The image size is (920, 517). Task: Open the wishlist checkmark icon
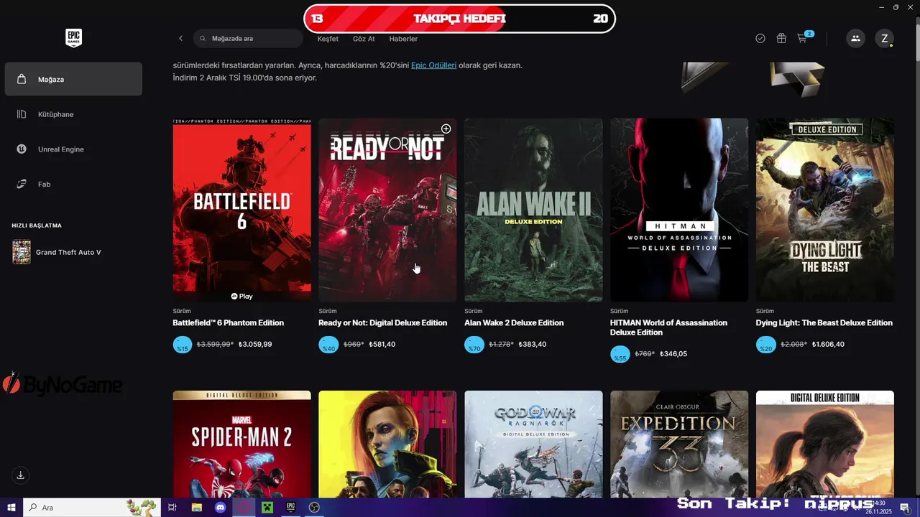pyautogui.click(x=760, y=38)
